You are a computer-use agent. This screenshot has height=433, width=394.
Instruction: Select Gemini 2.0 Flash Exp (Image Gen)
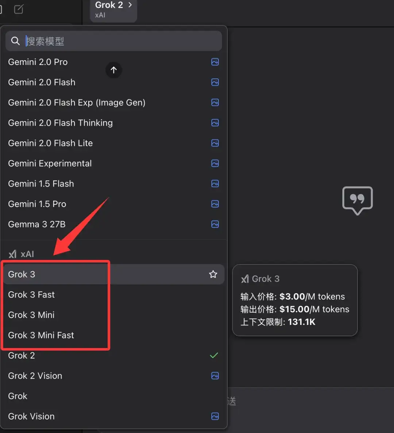pyautogui.click(x=114, y=103)
